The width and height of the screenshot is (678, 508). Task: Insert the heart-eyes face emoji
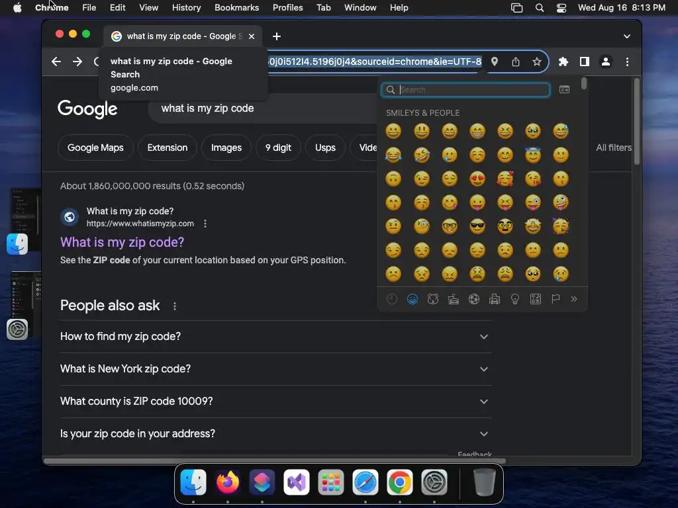477,179
